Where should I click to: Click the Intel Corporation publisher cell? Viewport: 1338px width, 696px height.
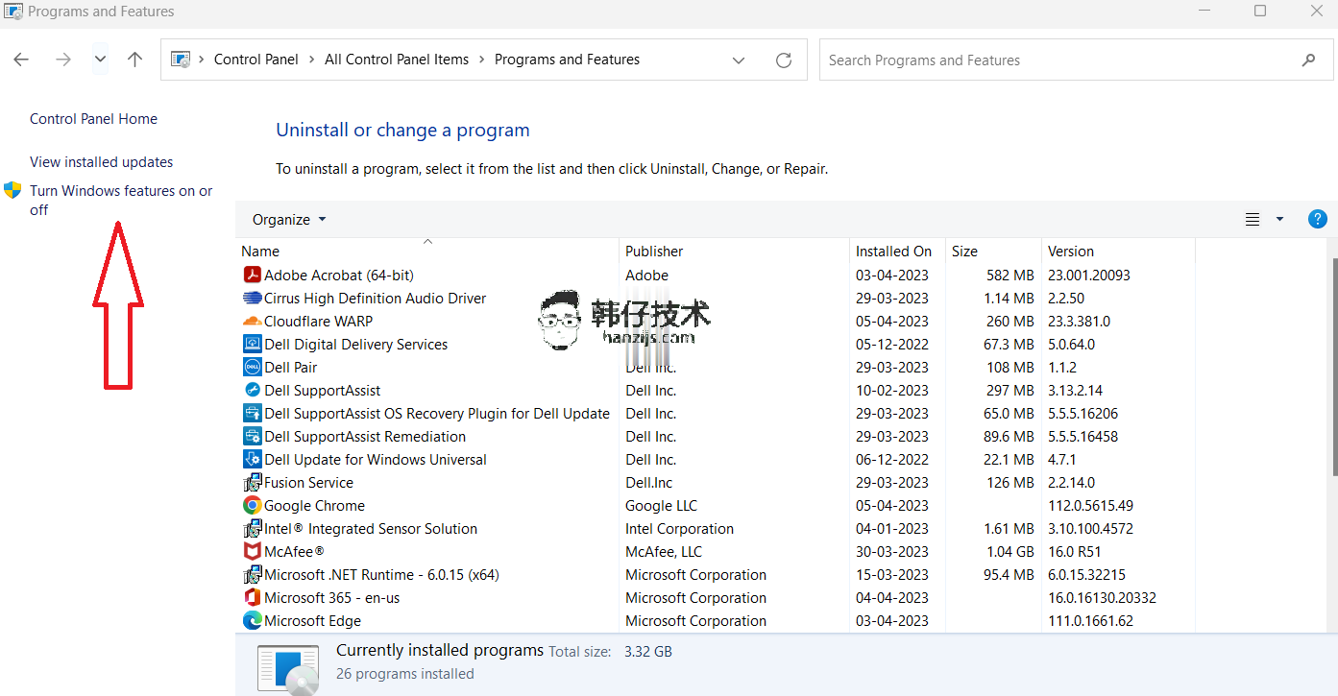(680, 529)
